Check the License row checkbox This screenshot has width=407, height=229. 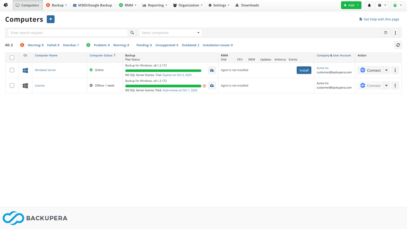click(x=12, y=85)
